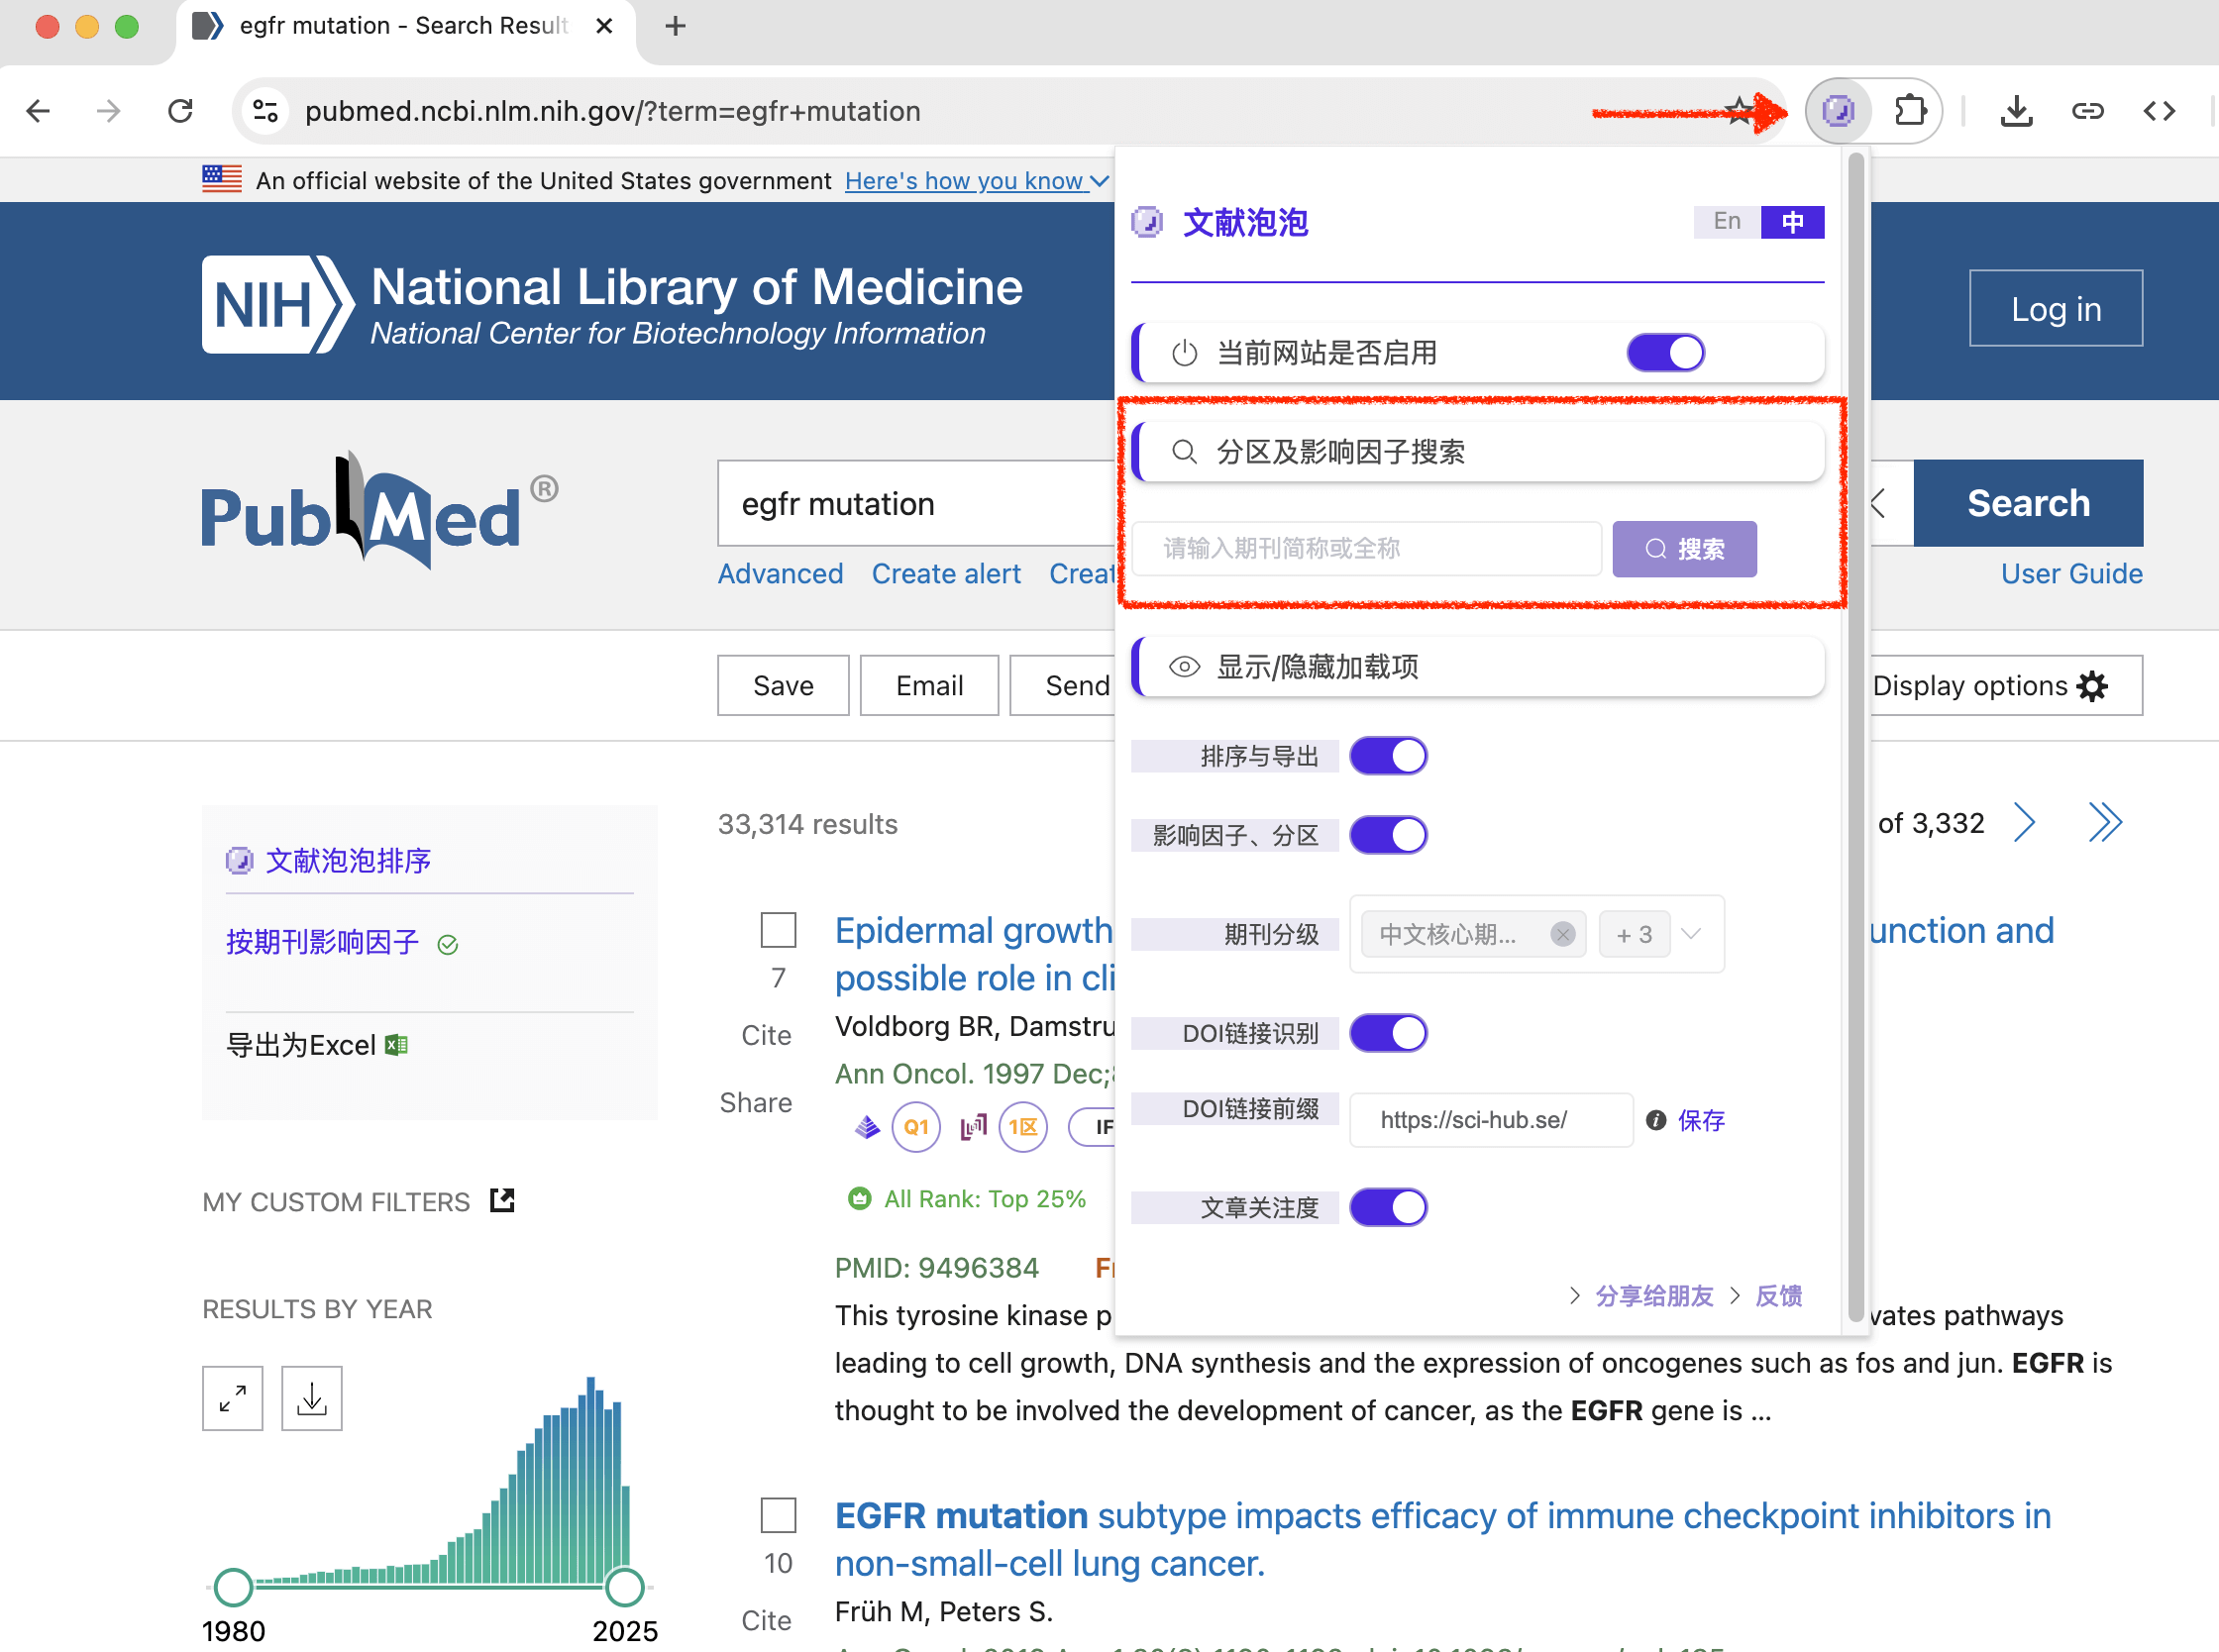Image resolution: width=2219 pixels, height=1652 pixels.
Task: Open 反馈 feedback link
Action: [1778, 1295]
